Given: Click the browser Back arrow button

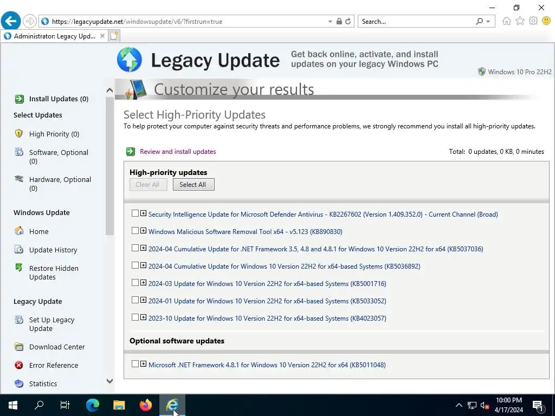Looking at the screenshot, I should (11, 21).
